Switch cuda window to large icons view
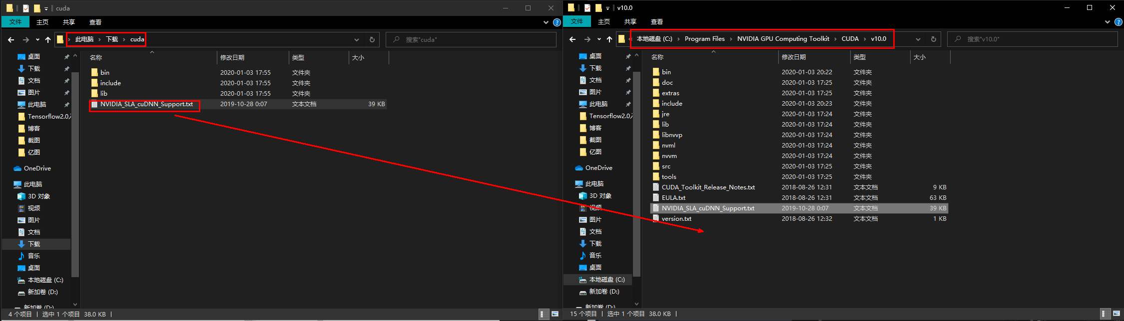 [555, 314]
